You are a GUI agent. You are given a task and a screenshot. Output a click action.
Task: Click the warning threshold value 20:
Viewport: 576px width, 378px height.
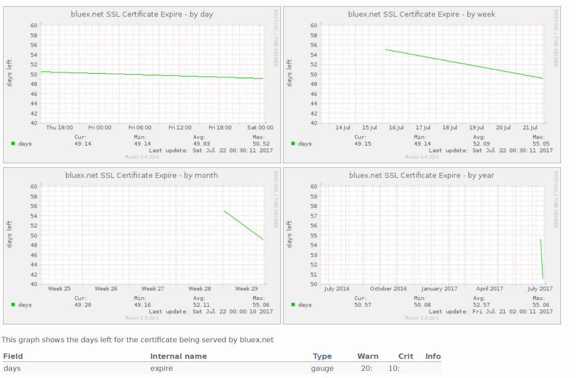(x=366, y=368)
